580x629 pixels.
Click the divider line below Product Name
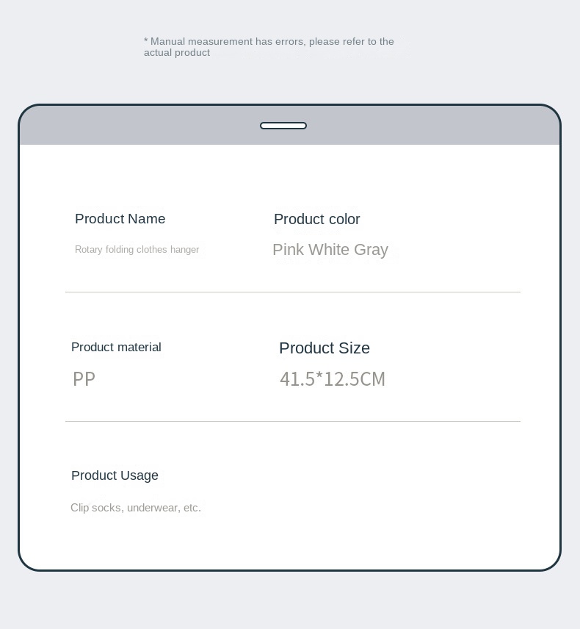[x=292, y=292]
